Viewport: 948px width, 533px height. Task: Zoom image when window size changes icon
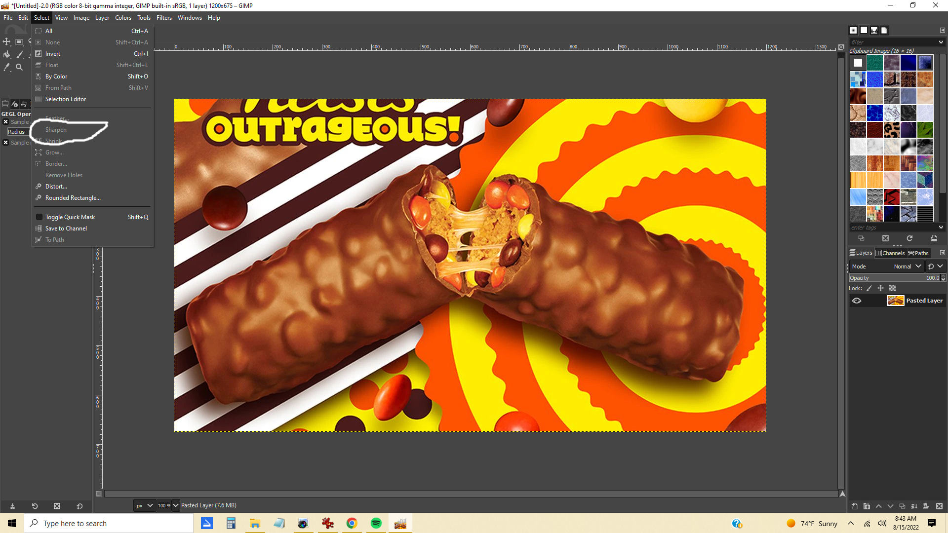[x=841, y=47]
